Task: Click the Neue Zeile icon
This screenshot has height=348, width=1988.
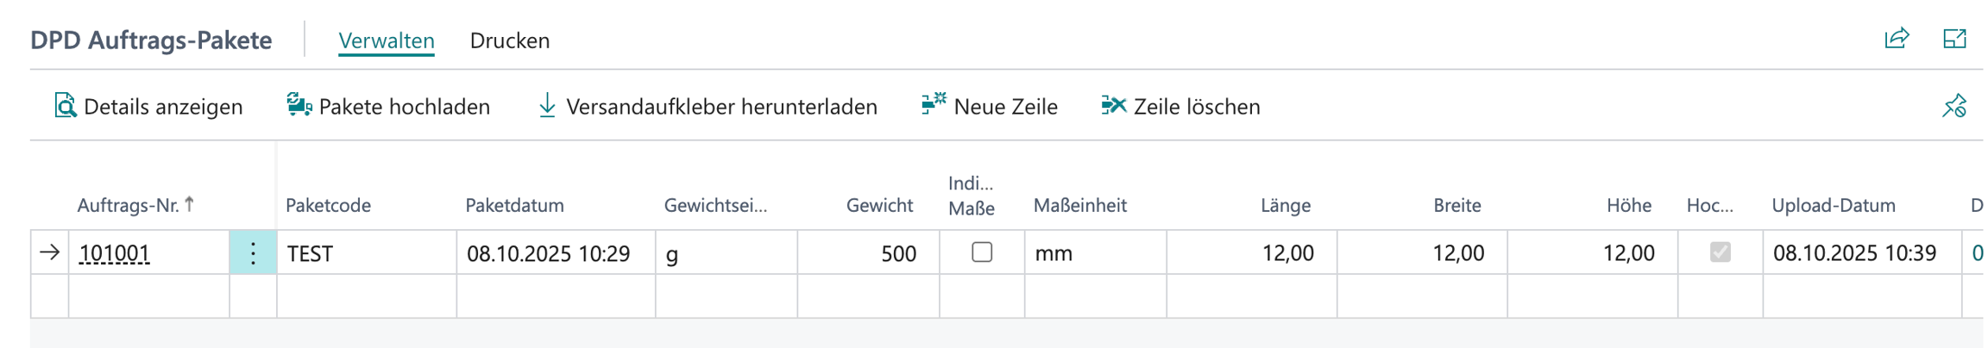Action: coord(934,104)
